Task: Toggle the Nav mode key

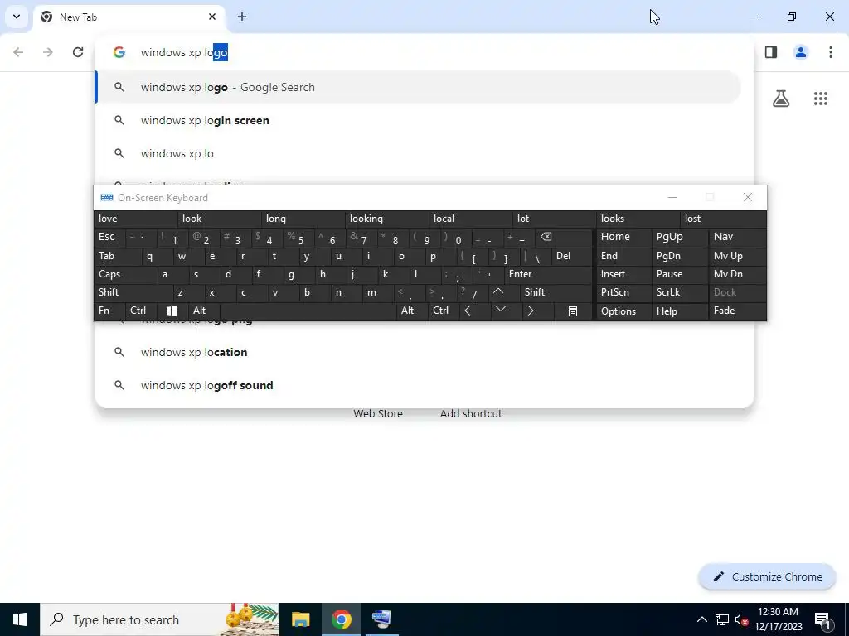Action: click(x=737, y=237)
